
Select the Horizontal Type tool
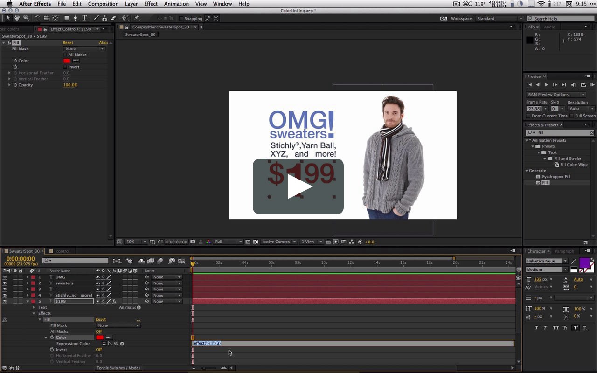tap(85, 18)
